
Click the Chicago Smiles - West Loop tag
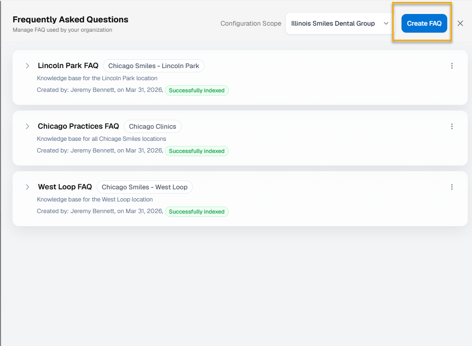tap(145, 187)
